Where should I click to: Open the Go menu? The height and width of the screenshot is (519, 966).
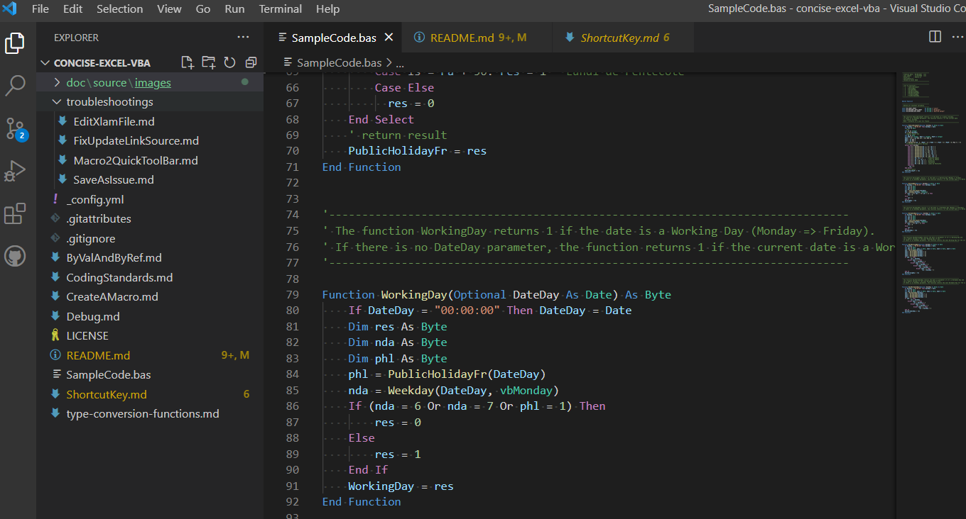point(203,9)
